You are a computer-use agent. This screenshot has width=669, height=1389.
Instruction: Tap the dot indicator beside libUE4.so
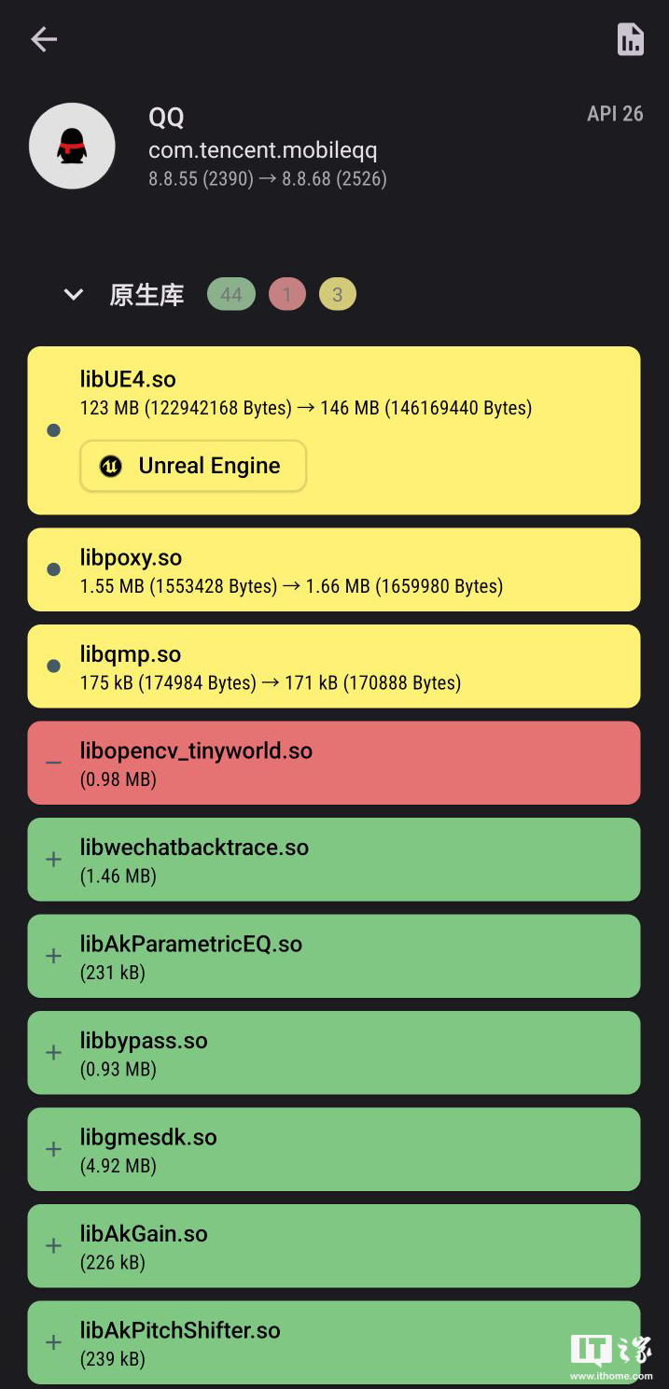tap(53, 430)
